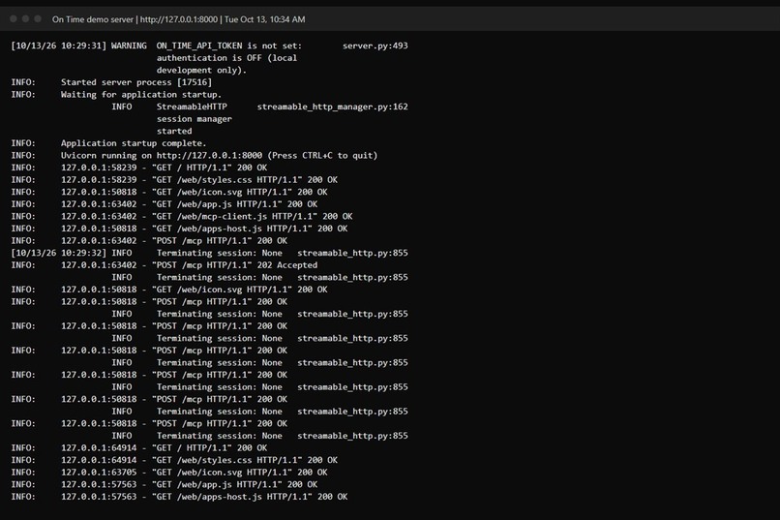The height and width of the screenshot is (520, 780).
Task: Click the "POST /mcp HTTP/1.1" 202 Accepted line
Action: coord(165,265)
